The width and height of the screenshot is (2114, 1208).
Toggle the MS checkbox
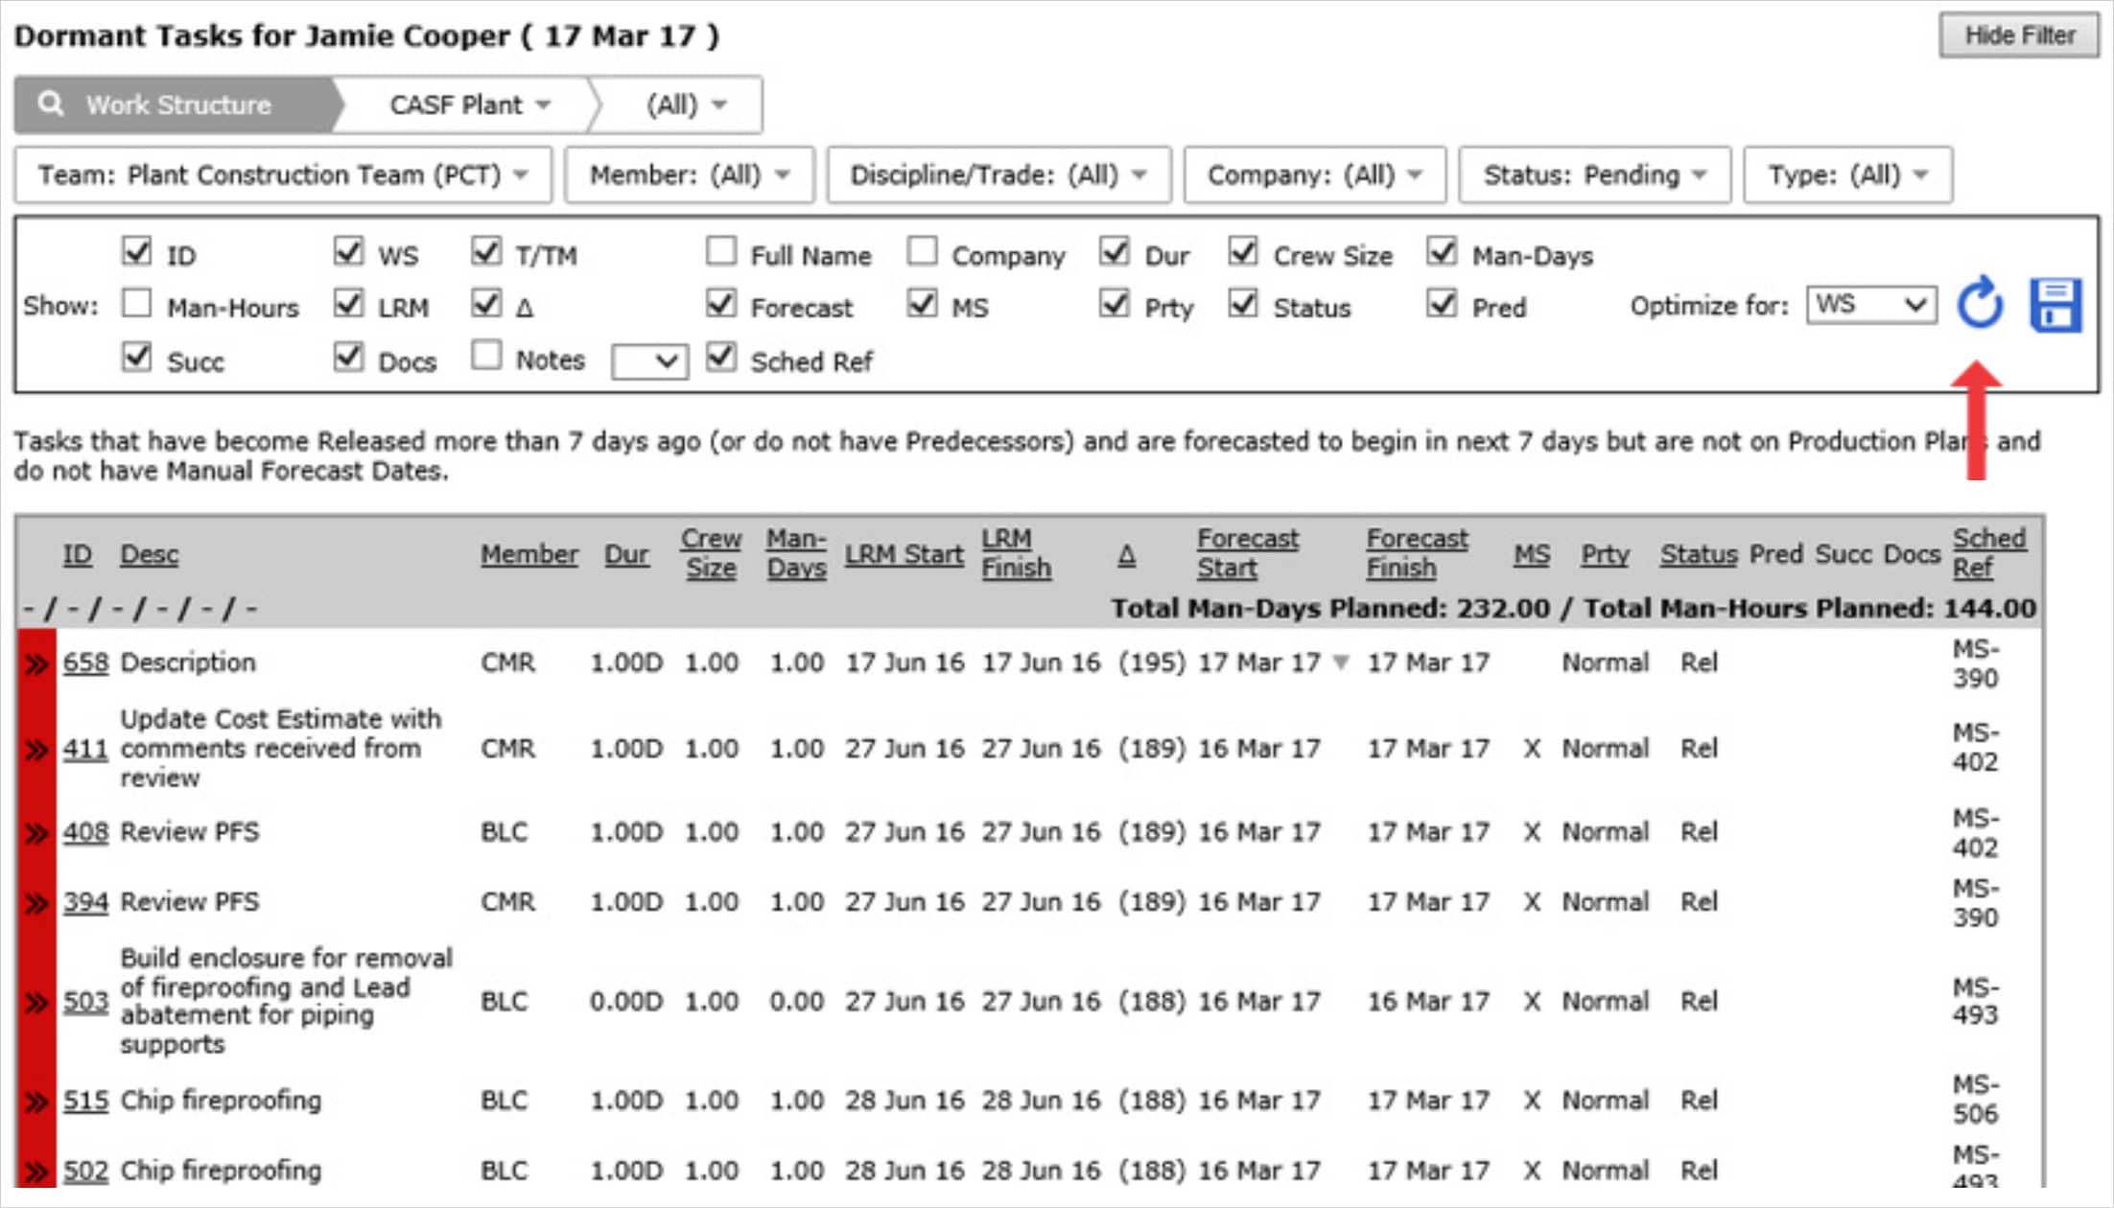tap(922, 303)
